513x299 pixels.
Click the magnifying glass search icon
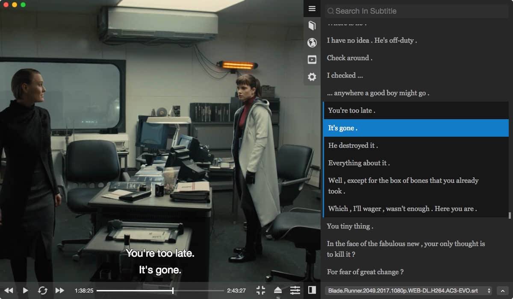click(x=331, y=12)
